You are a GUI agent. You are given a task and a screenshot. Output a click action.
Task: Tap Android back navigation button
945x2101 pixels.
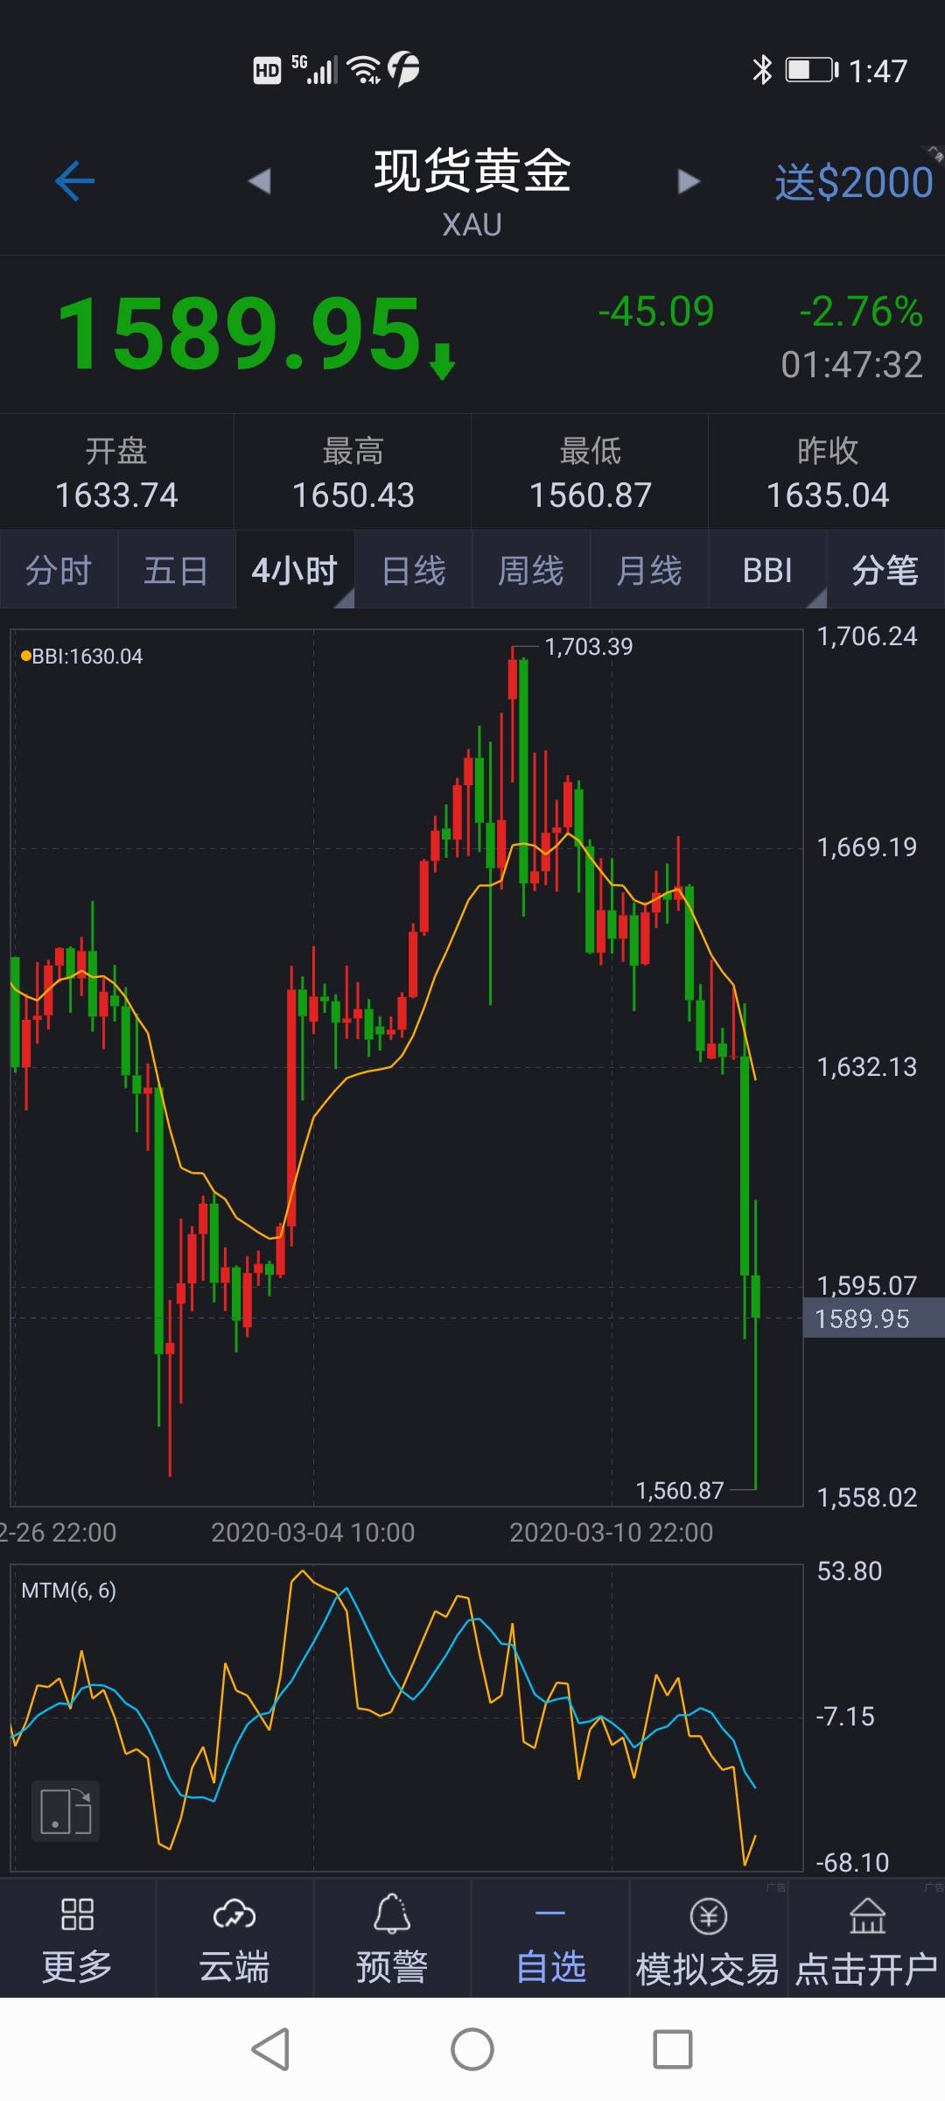[270, 2049]
